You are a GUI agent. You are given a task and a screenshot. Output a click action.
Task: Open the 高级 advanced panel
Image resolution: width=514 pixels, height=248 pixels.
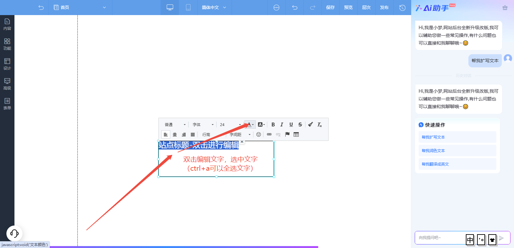(7, 84)
